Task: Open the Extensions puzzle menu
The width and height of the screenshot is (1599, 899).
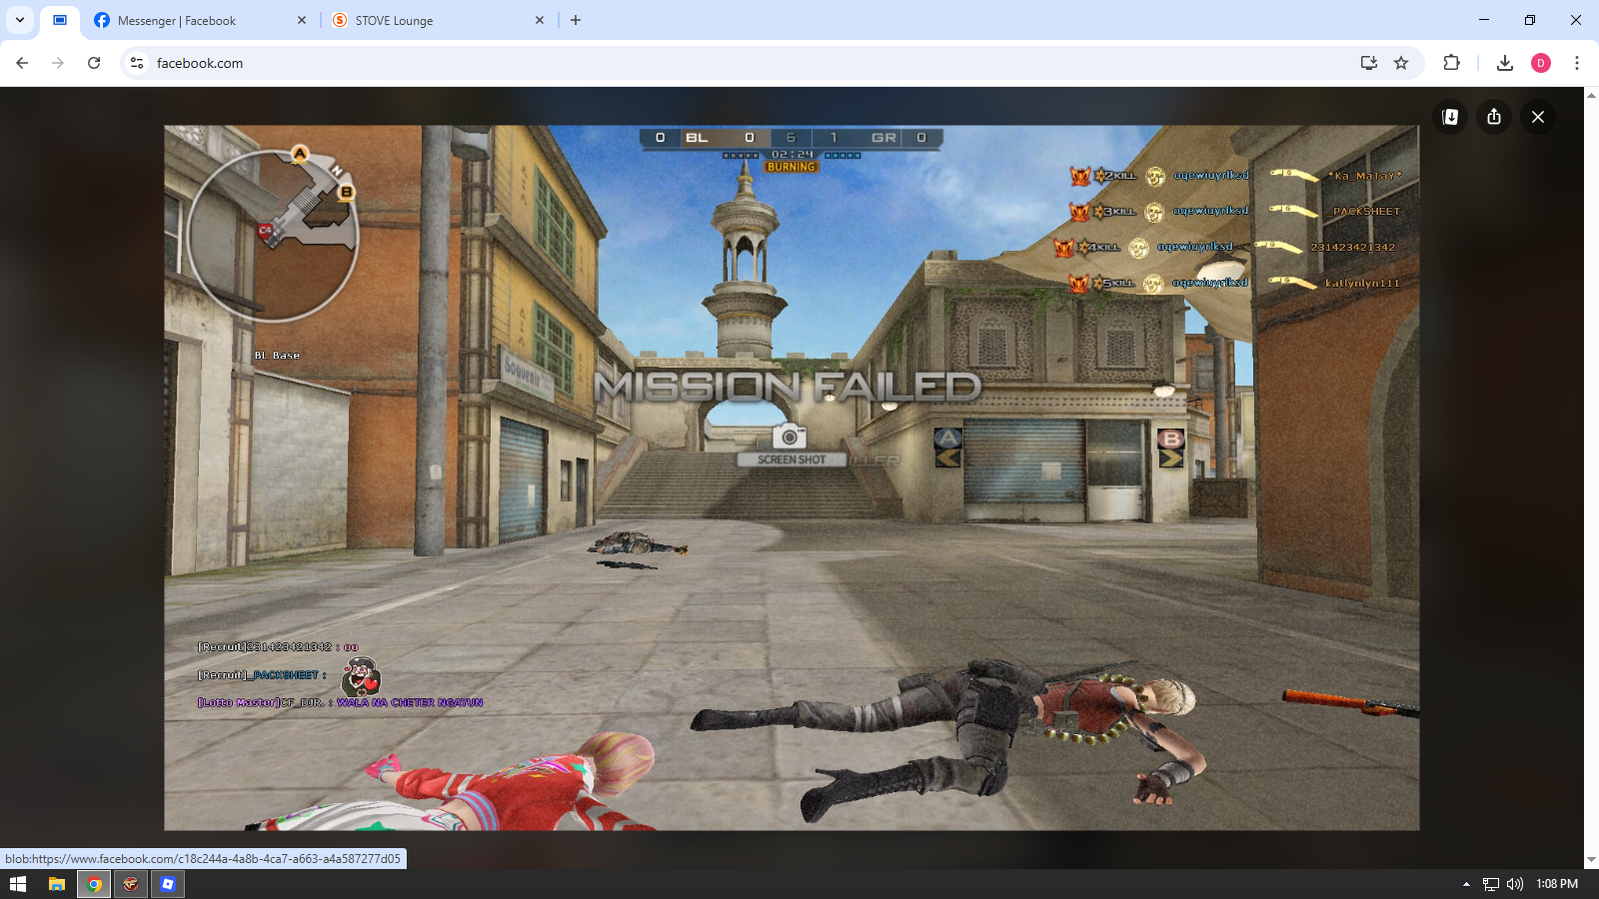Action: (1452, 63)
